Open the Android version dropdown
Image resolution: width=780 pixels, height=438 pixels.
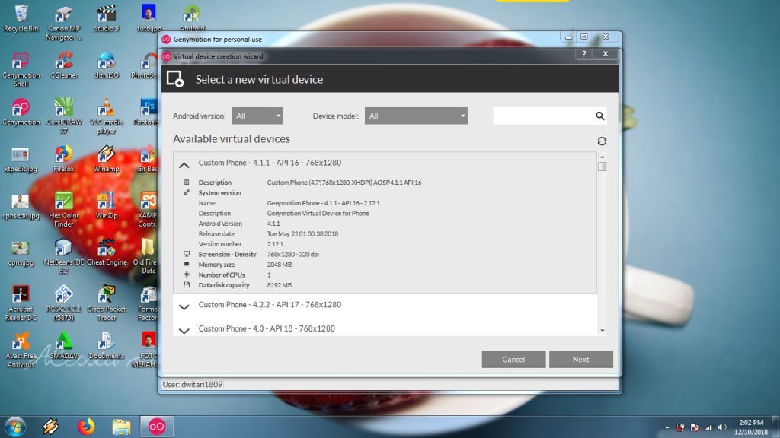(x=257, y=116)
